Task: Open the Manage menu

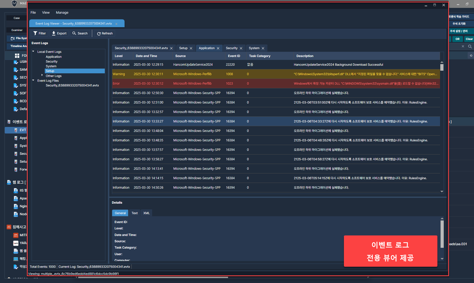Action: click(x=62, y=13)
